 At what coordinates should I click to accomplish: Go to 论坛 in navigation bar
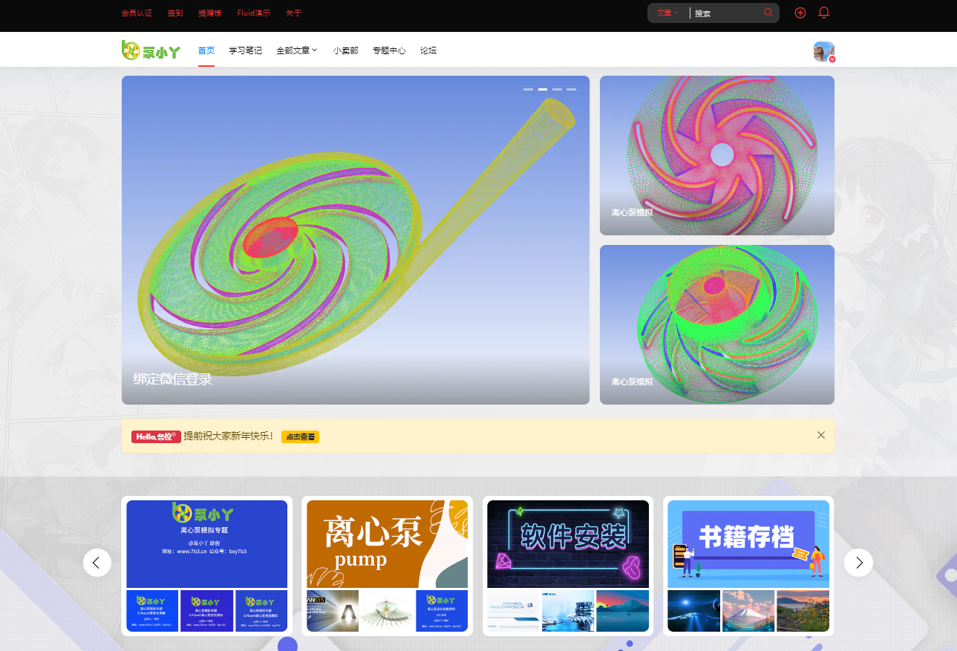pos(428,50)
